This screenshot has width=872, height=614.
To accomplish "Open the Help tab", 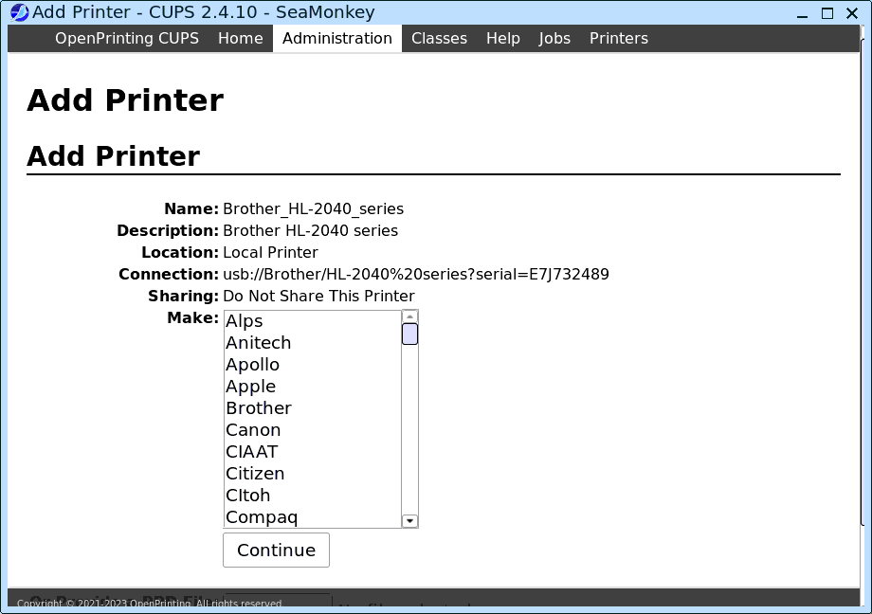I will pos(502,38).
